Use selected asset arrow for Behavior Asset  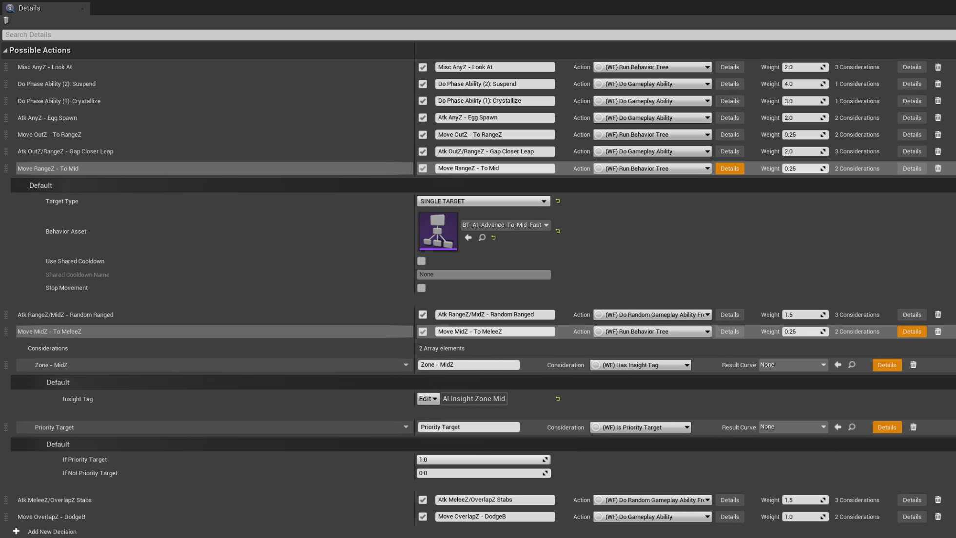[x=468, y=238]
